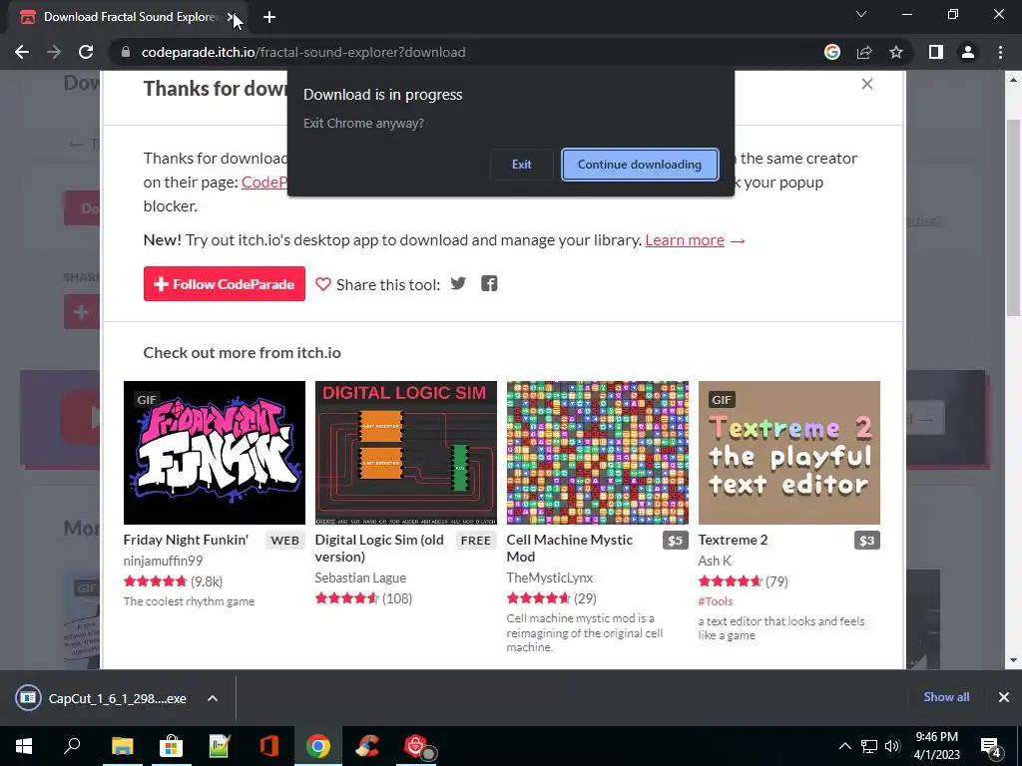This screenshot has width=1022, height=766.
Task: Share this tool on Twitter
Action: (458, 282)
